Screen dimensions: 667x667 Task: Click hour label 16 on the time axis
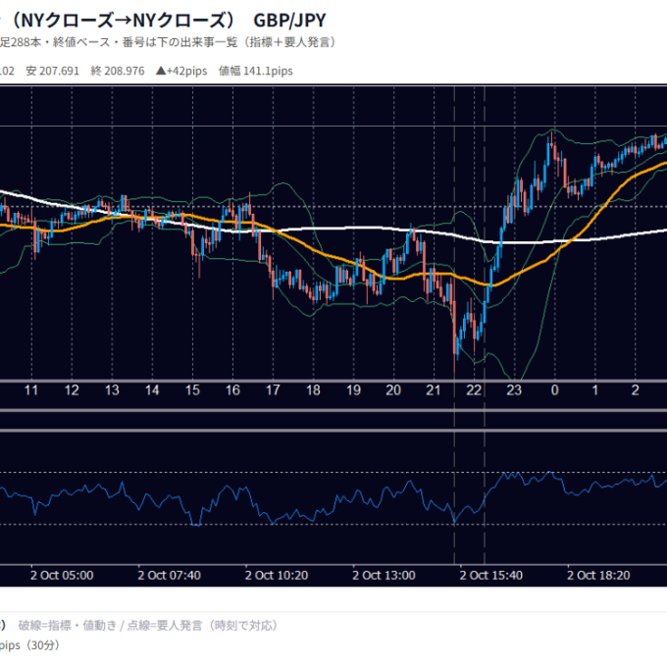pos(232,390)
